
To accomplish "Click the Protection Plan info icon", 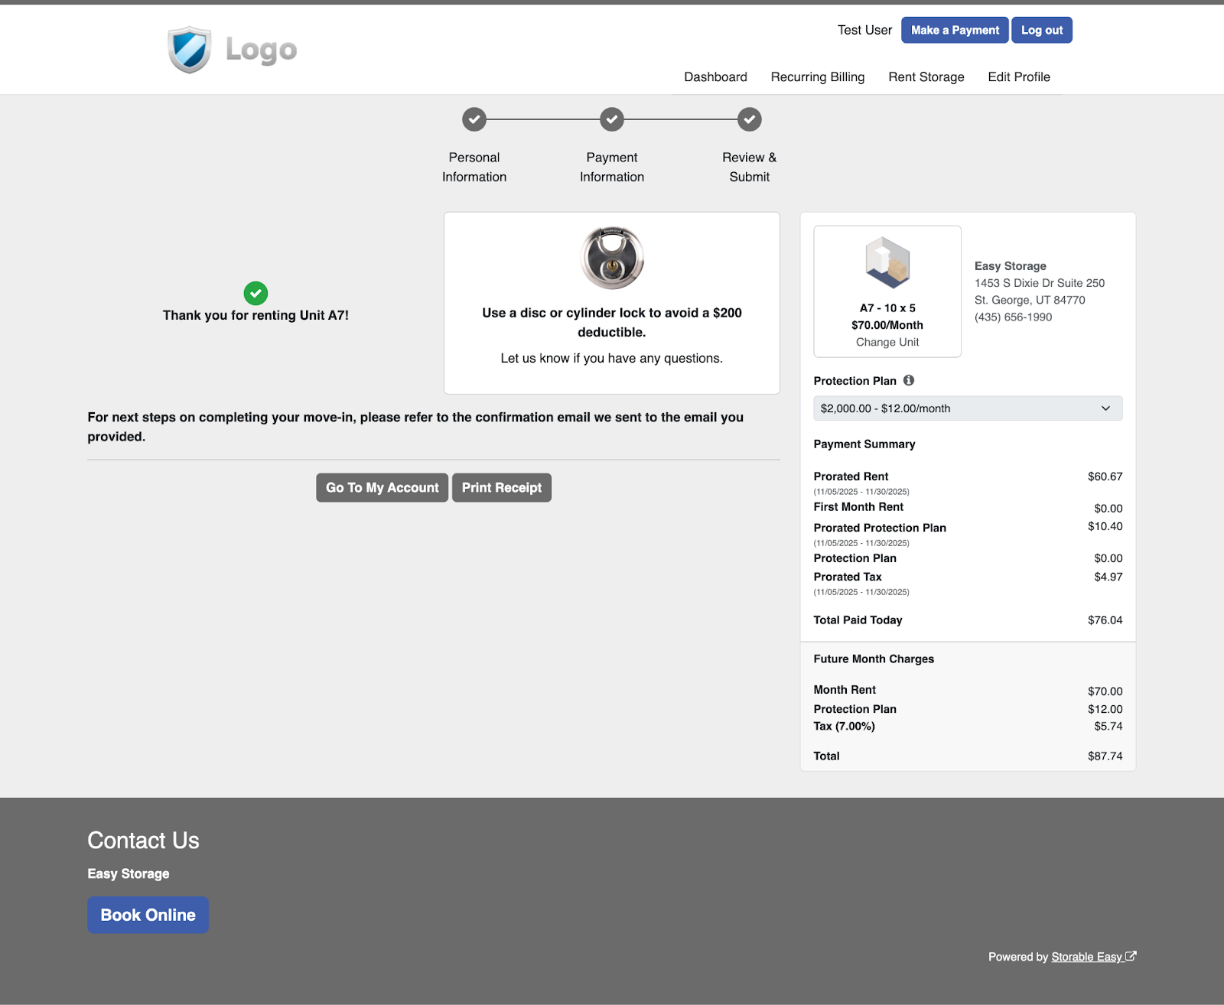I will 909,380.
